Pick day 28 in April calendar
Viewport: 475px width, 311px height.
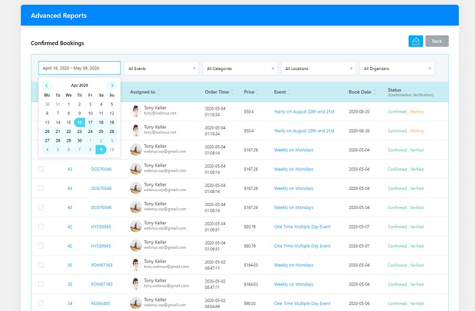[58, 141]
